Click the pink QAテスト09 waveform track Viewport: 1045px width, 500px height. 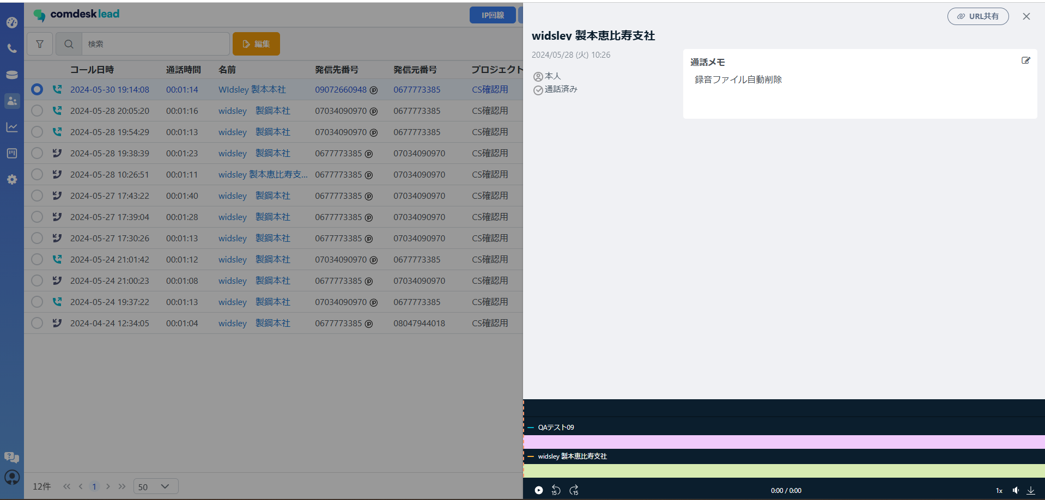click(x=783, y=442)
